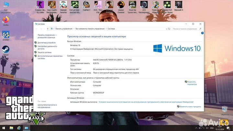Select Панель управления breadcrumb
The image size is (233, 131).
[64, 29]
